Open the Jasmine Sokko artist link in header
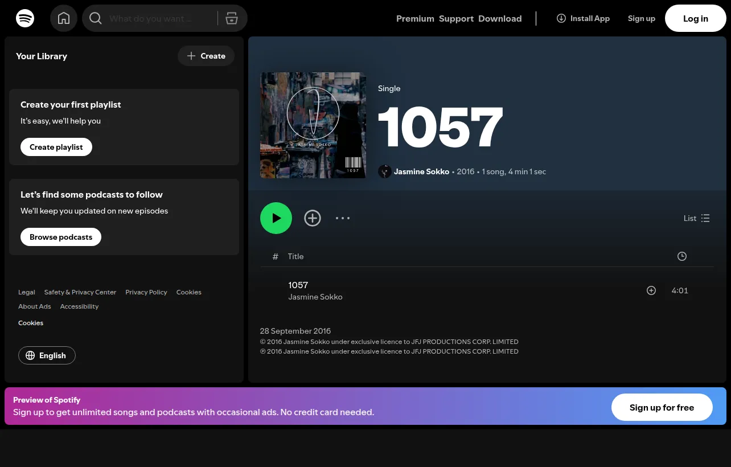The width and height of the screenshot is (731, 467). [421, 171]
